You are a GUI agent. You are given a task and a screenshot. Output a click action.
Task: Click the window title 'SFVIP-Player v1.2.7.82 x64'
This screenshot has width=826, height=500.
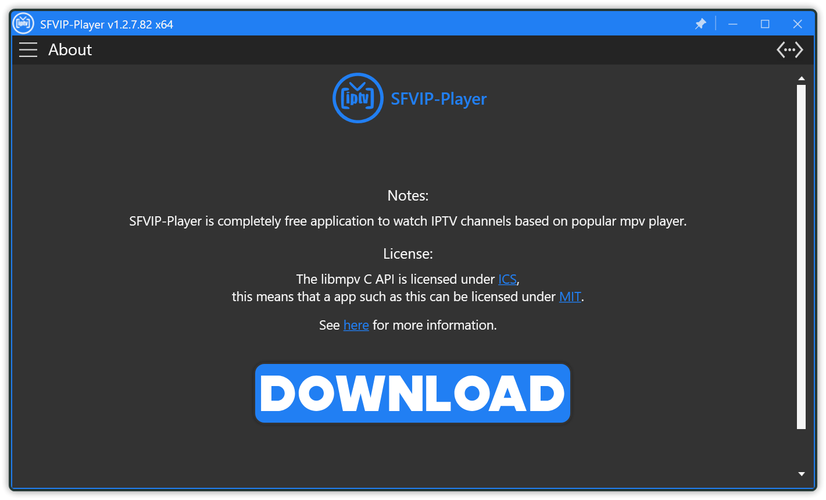(x=106, y=24)
